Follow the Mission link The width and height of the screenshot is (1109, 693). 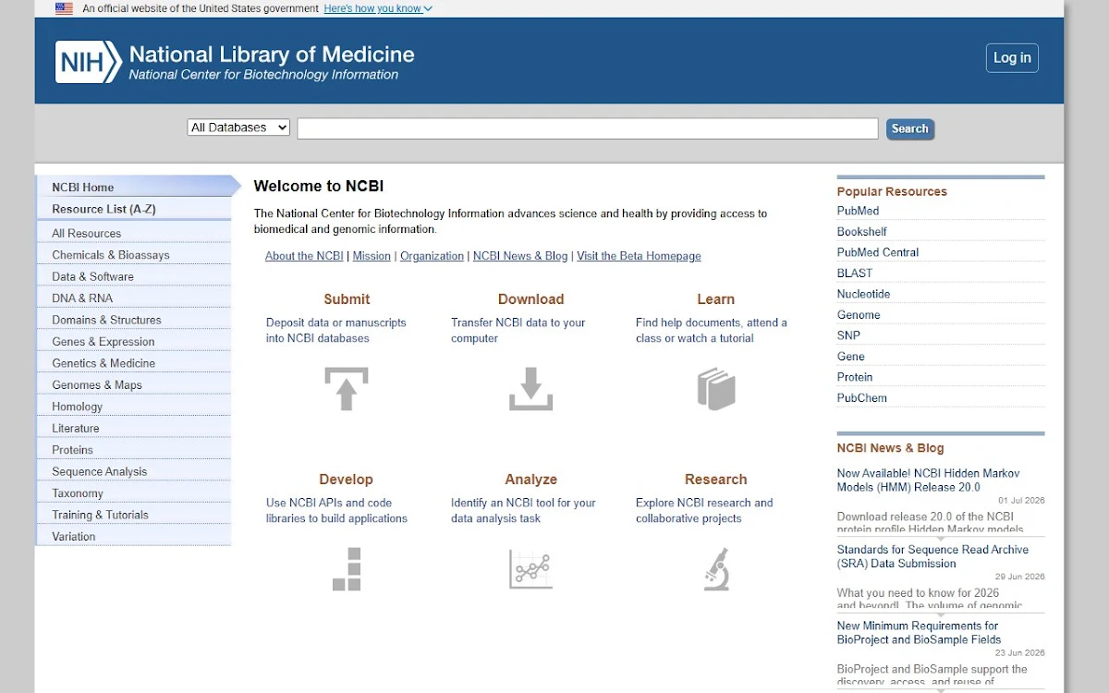click(372, 256)
